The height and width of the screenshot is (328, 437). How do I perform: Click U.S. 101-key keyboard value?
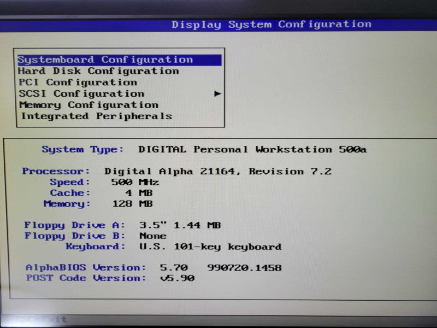pos(210,247)
